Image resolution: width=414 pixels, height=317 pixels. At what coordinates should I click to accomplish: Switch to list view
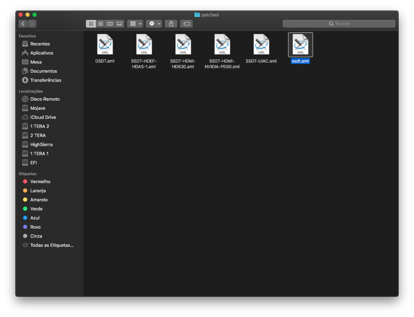point(100,24)
